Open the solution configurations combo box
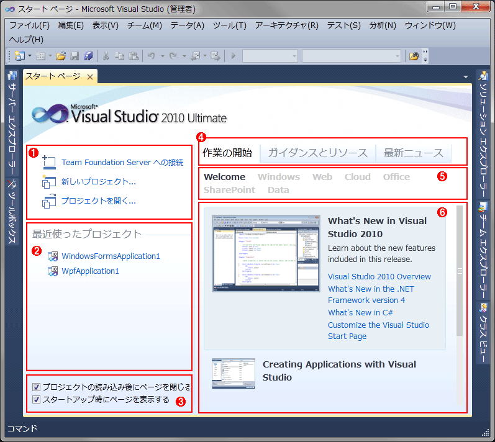Screen dimensions: 495x442 click(x=270, y=56)
